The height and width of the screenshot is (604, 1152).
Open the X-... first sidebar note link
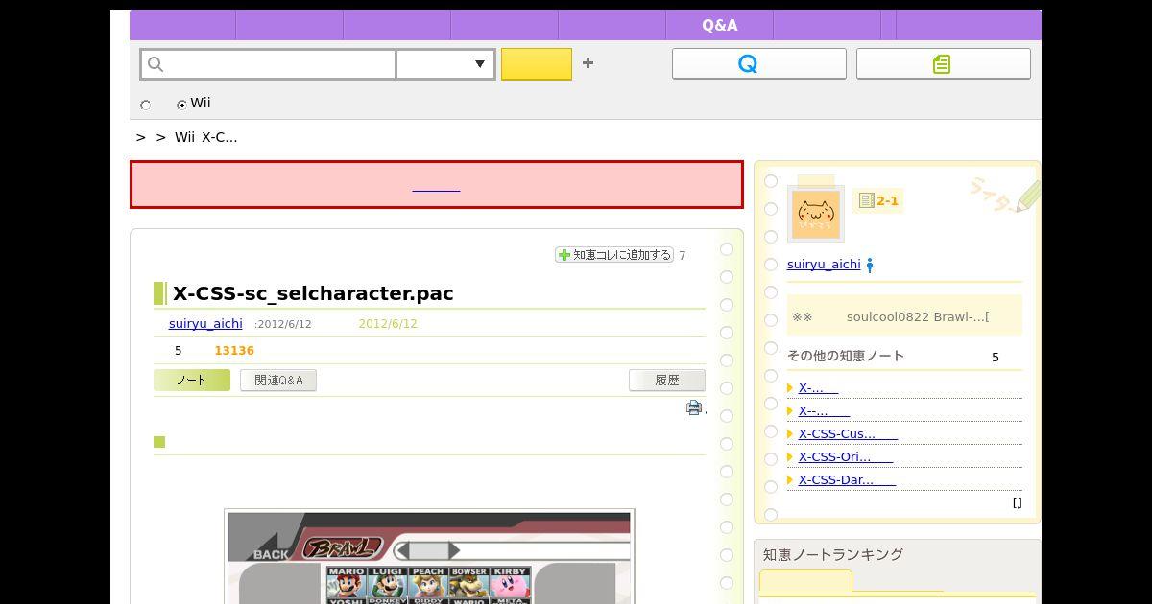coord(818,387)
